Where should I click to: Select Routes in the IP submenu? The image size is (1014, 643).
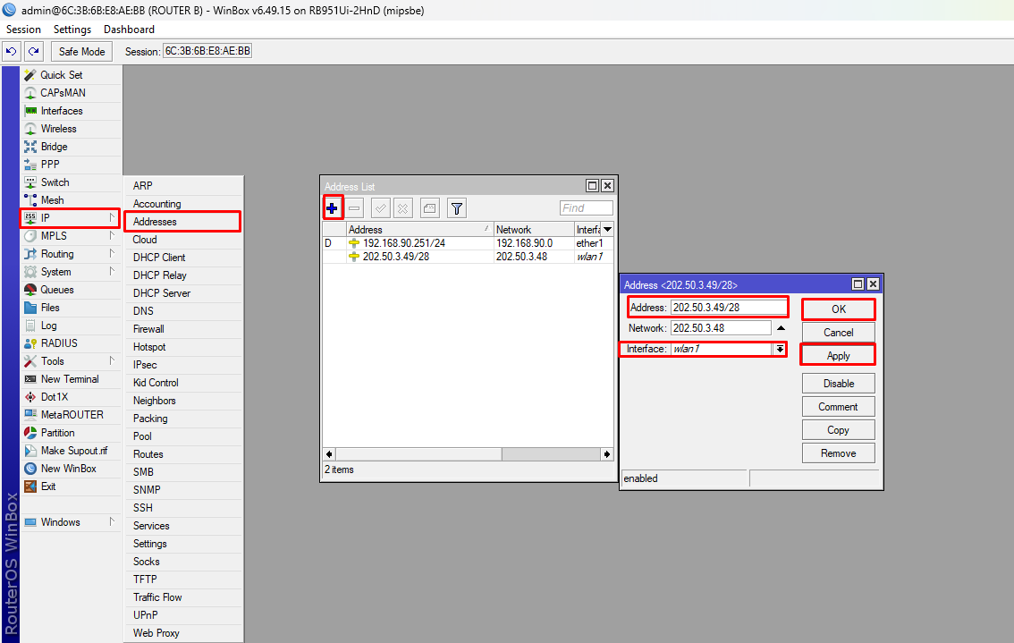pos(183,454)
